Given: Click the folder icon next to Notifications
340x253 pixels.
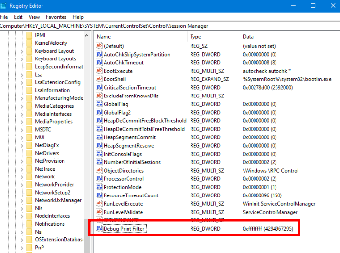Looking at the screenshot, I should [29, 224].
